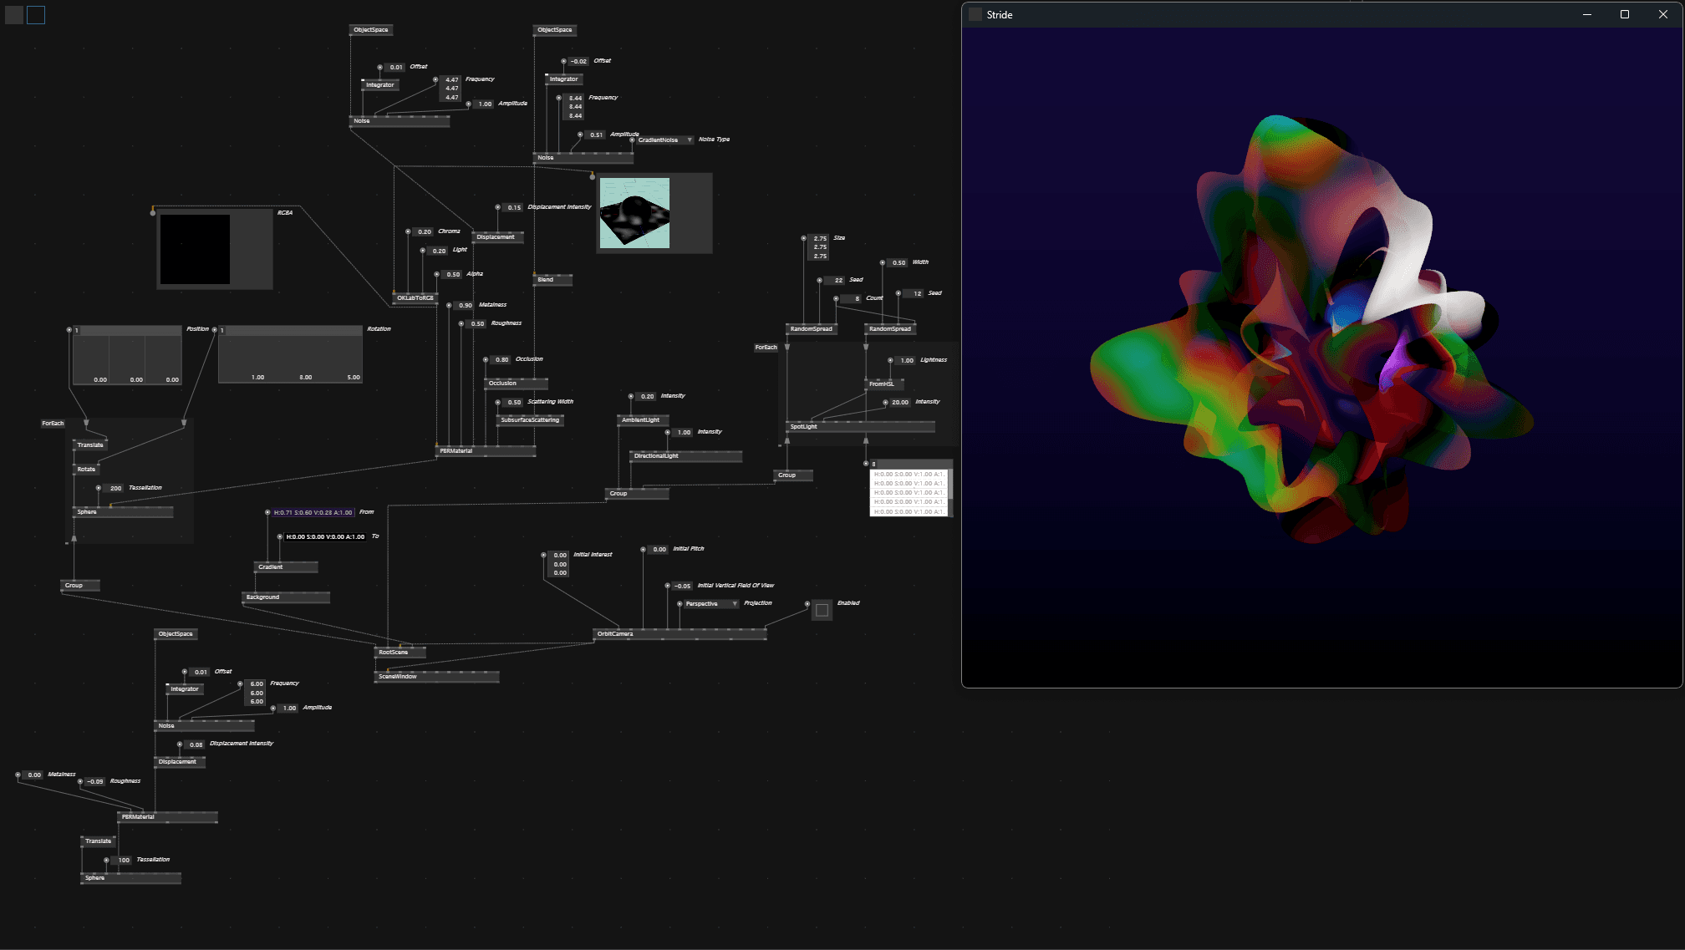1685x950 pixels.
Task: Click the blue-outlined square icon at top-left
Action: 36,15
